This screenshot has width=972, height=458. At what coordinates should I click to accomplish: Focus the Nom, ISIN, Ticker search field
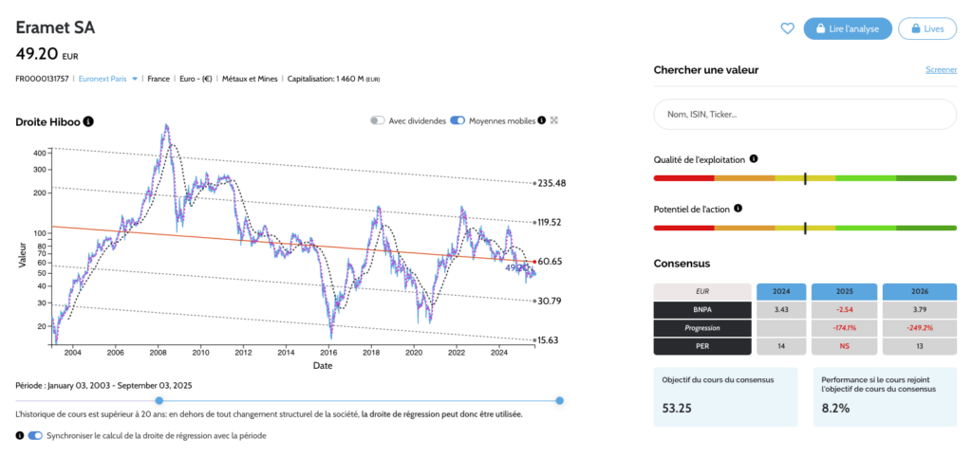click(x=804, y=114)
